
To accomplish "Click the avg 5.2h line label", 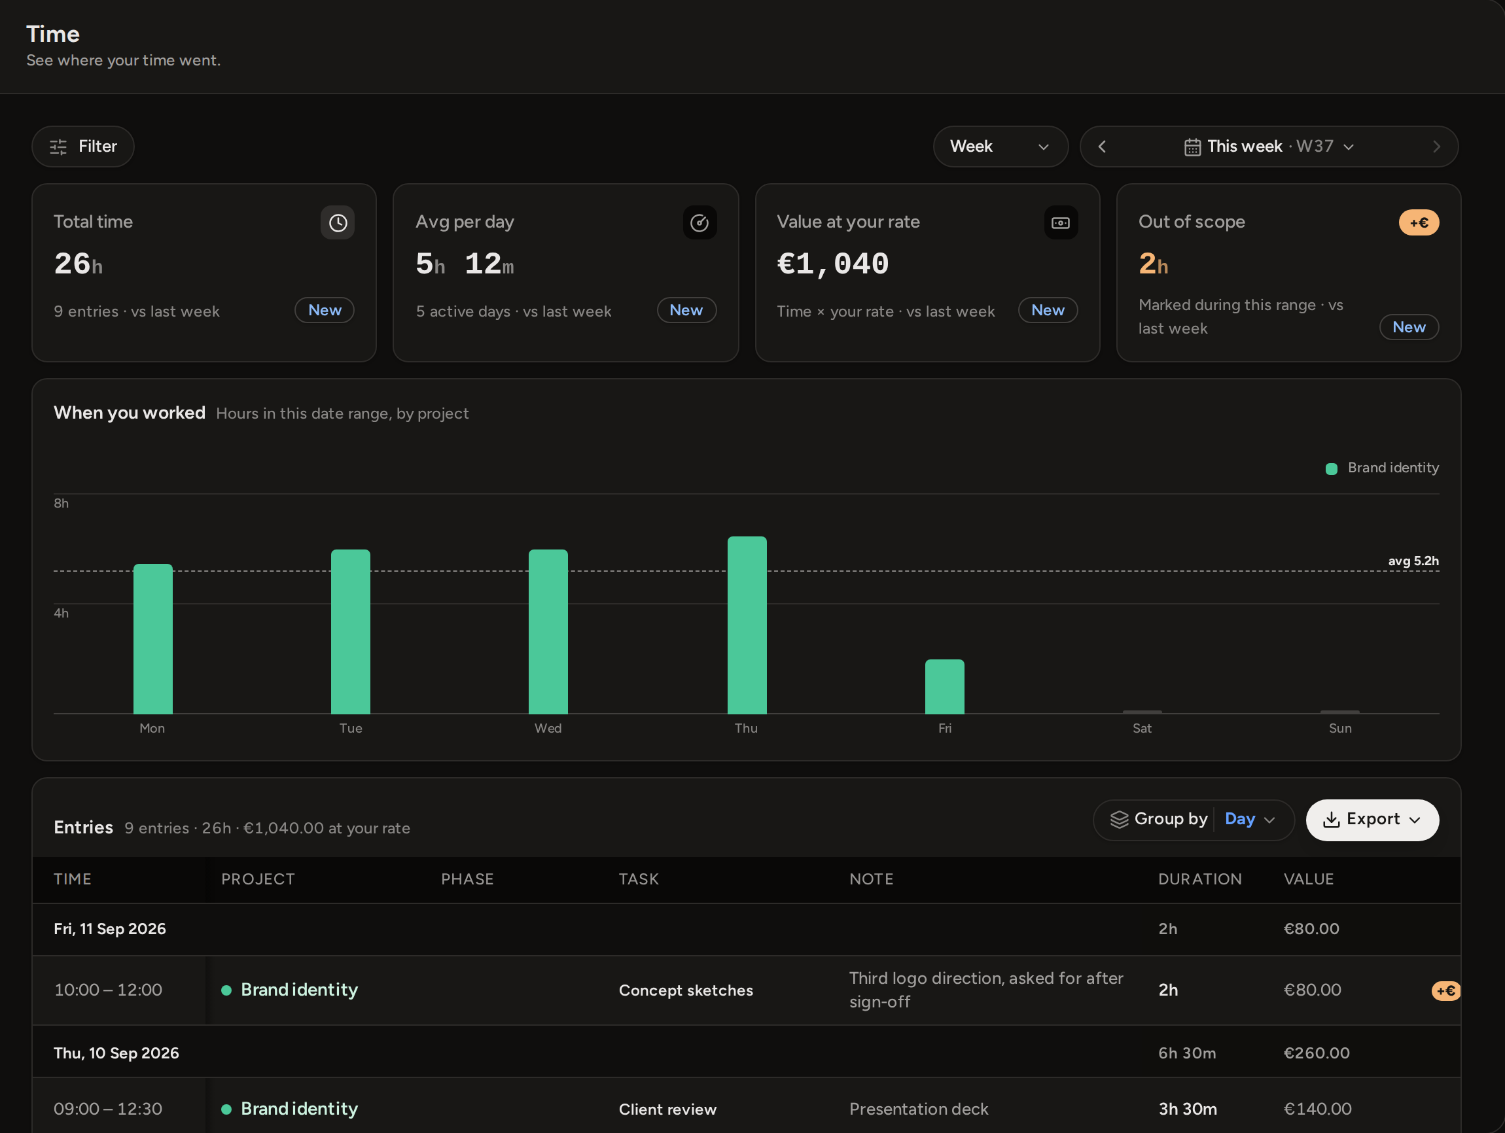I will coord(1413,561).
